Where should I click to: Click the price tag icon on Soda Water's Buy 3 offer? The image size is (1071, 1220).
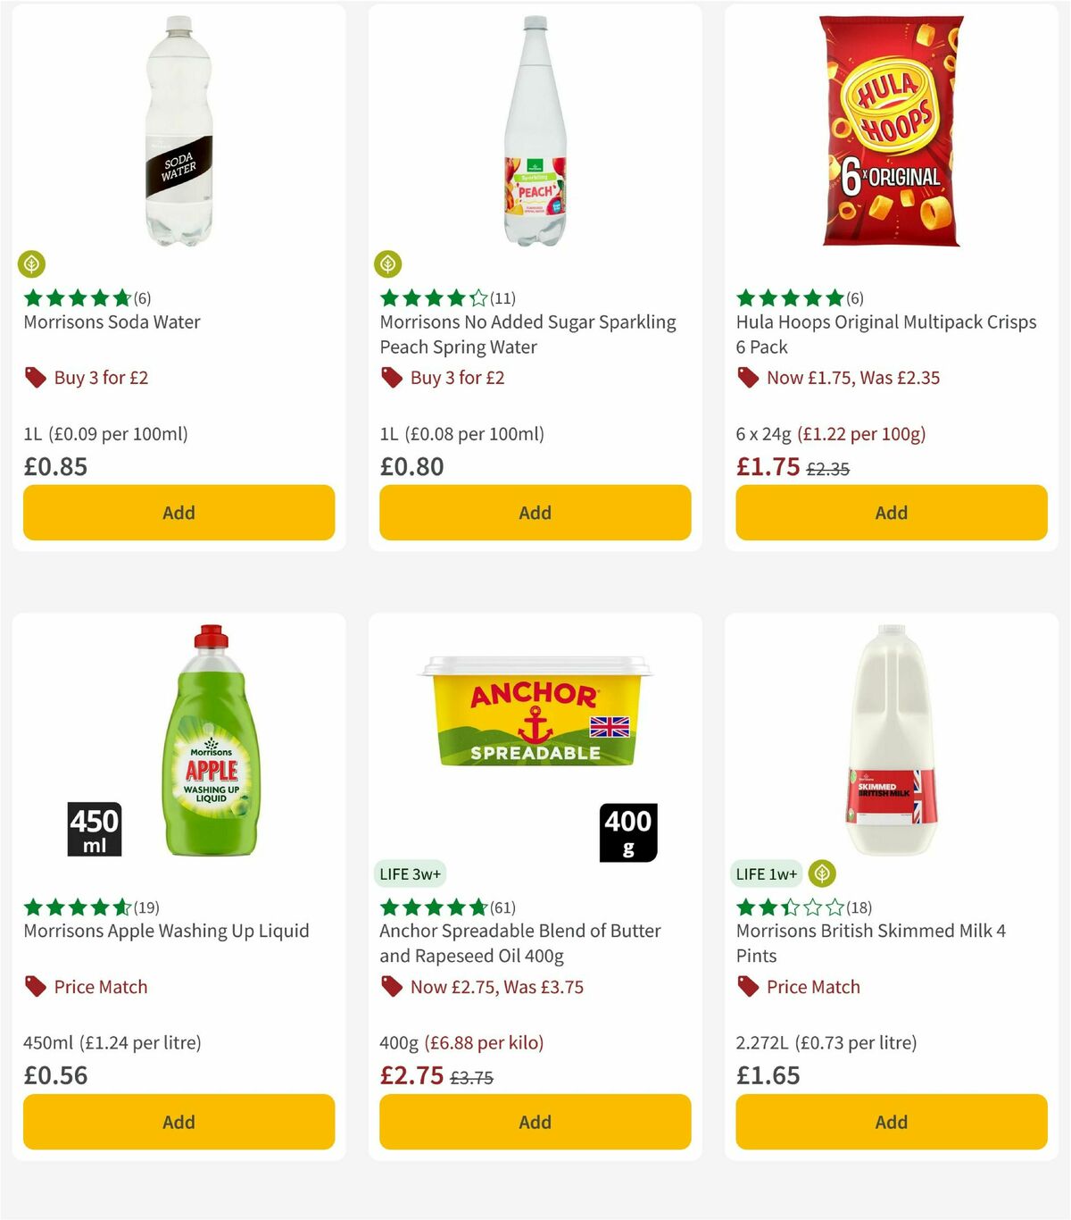click(x=35, y=378)
